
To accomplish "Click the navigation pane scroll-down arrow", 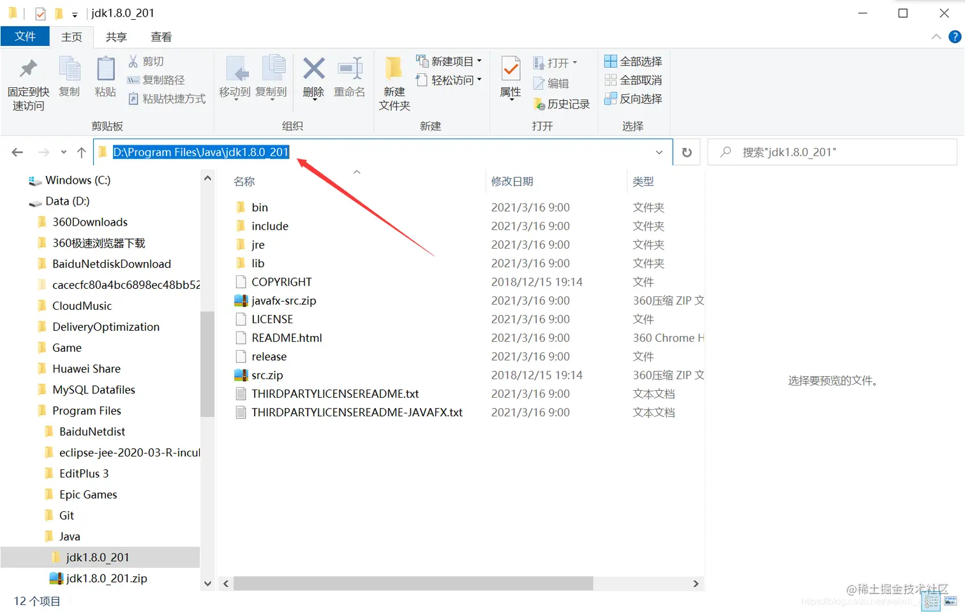I will coord(207,583).
